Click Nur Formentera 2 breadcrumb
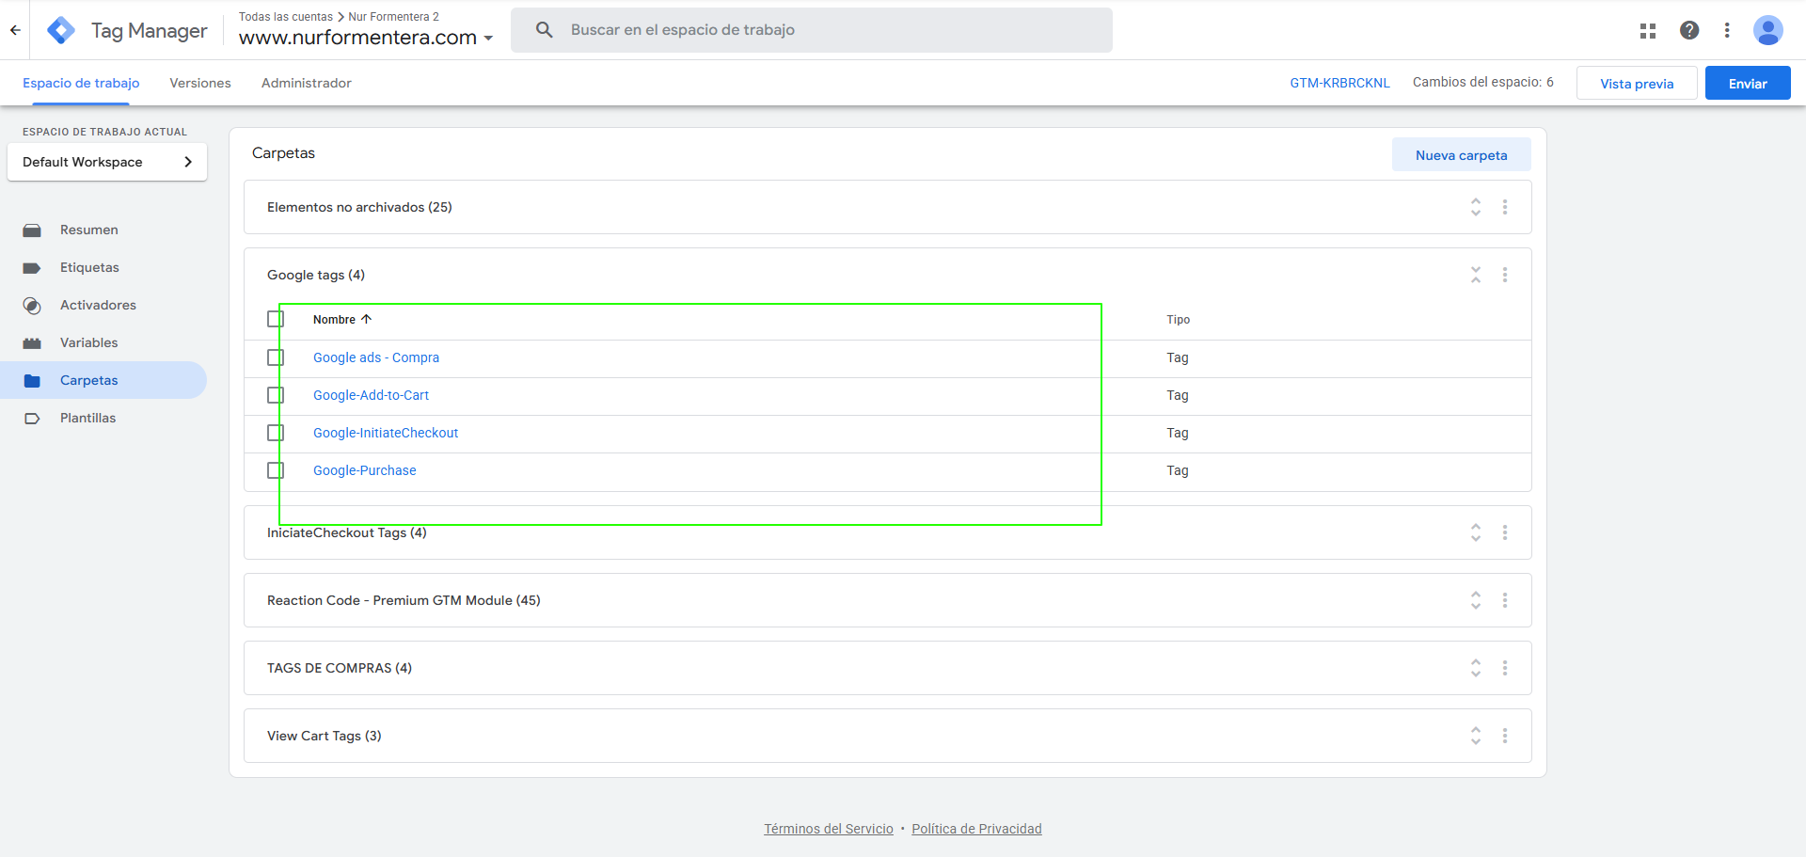This screenshot has width=1806, height=857. coord(393,17)
